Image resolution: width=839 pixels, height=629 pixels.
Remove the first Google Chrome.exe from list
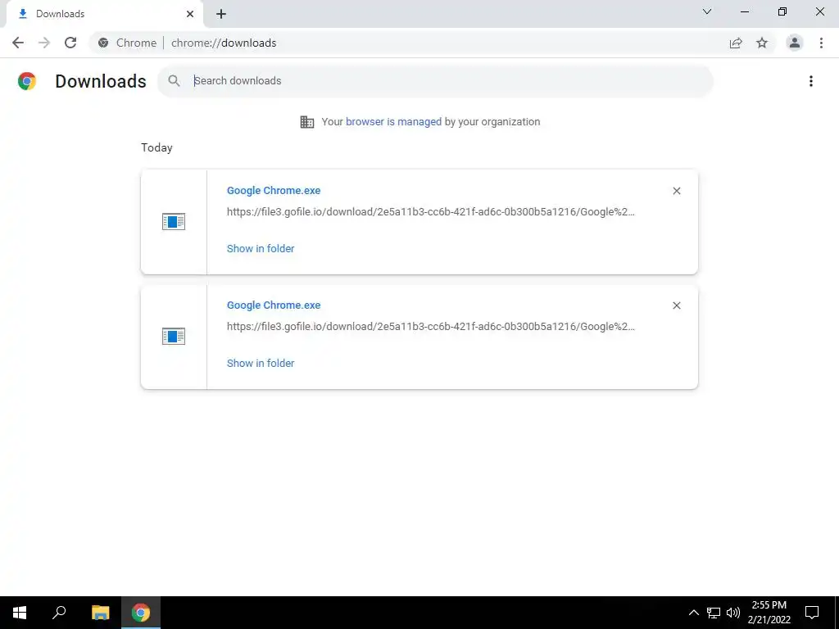click(x=677, y=191)
